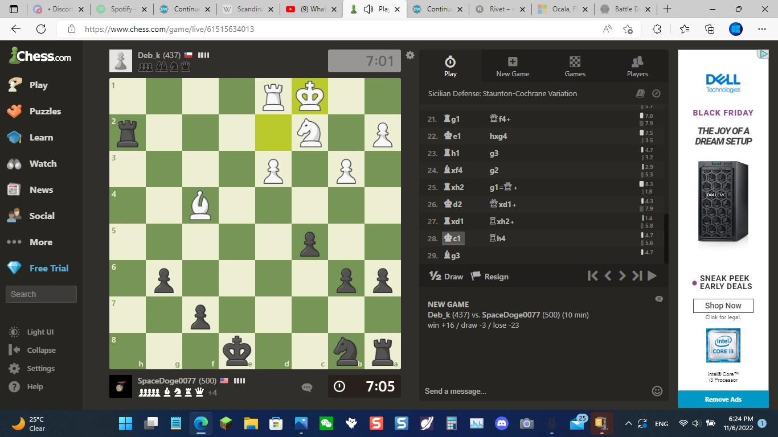Open the Watch section
778x437 pixels.
click(41, 163)
